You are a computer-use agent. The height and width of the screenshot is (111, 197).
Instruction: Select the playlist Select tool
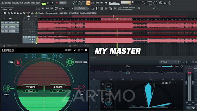tap(27, 13)
